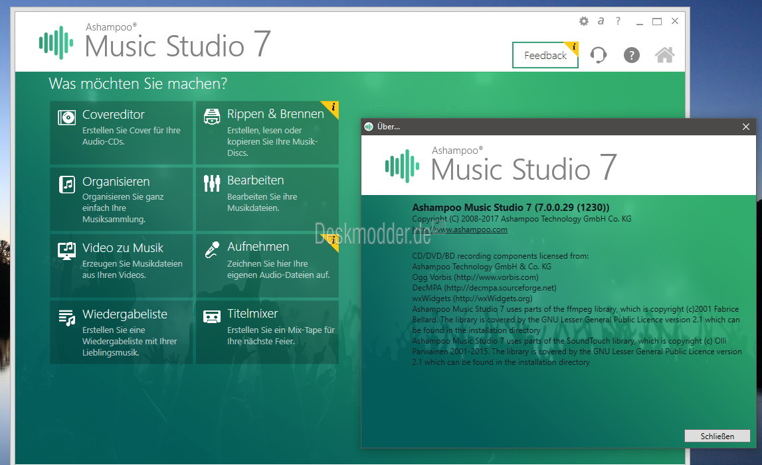The image size is (762, 465).
Task: Click the Über... dialog title icon
Action: (369, 127)
